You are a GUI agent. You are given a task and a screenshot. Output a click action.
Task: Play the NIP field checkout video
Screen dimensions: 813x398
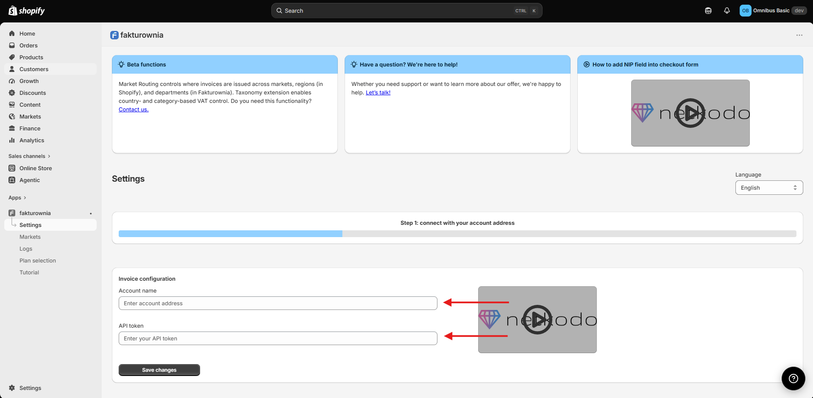[690, 113]
